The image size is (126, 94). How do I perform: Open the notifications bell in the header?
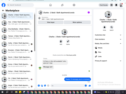pyautogui.click(x=116, y=5)
